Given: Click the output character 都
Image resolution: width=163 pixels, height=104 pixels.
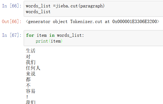Looking at the screenshot, I should (28, 80).
